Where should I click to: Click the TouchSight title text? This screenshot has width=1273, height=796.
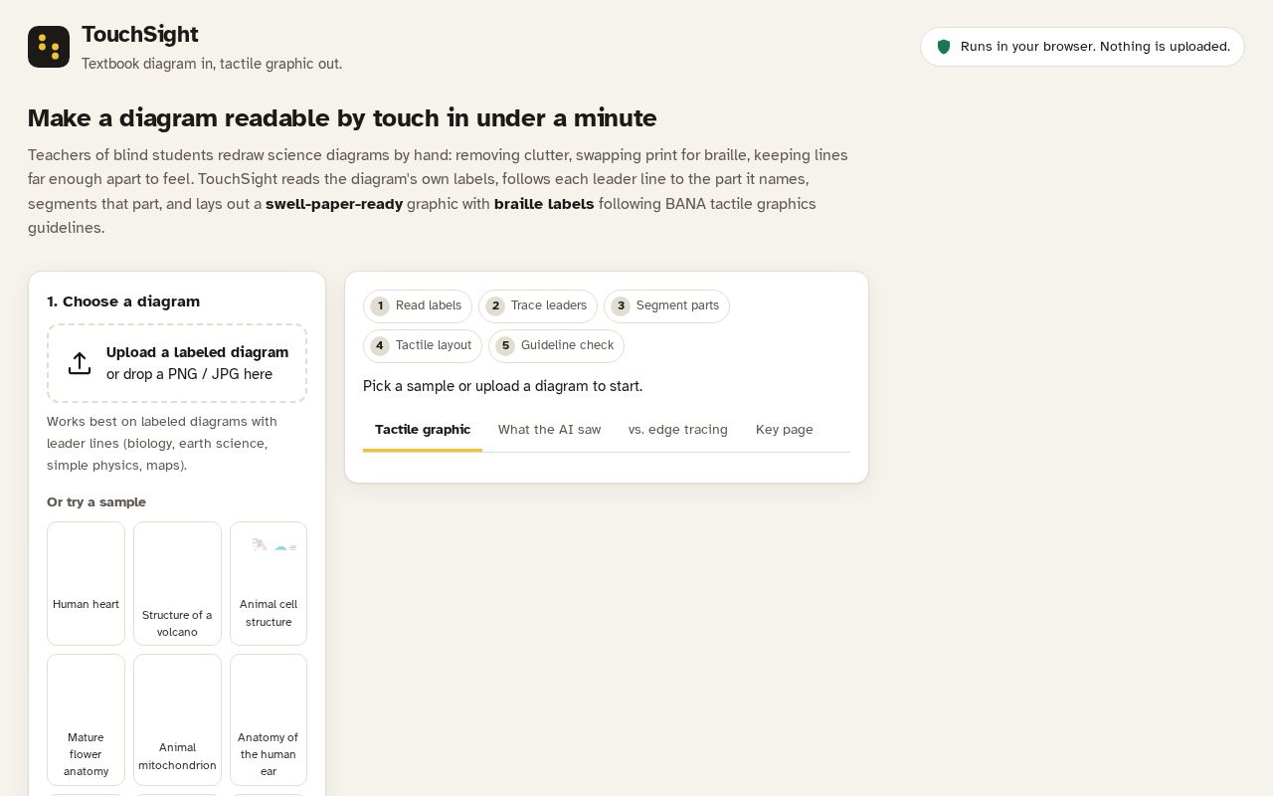[140, 35]
